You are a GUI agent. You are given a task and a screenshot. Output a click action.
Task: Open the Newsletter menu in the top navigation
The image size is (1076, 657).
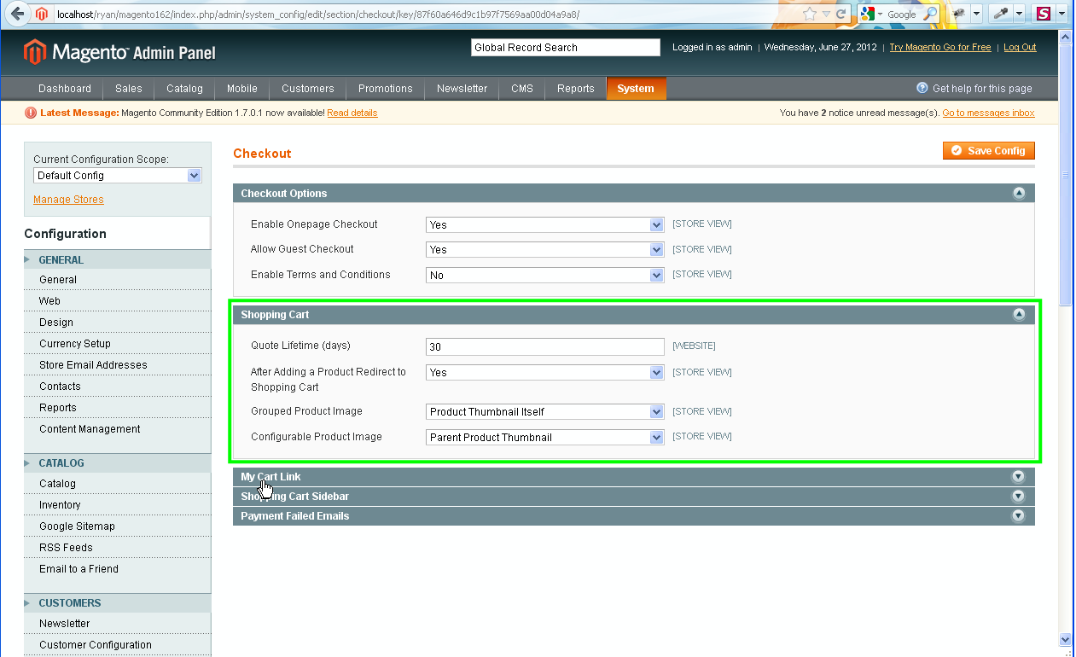pyautogui.click(x=462, y=89)
